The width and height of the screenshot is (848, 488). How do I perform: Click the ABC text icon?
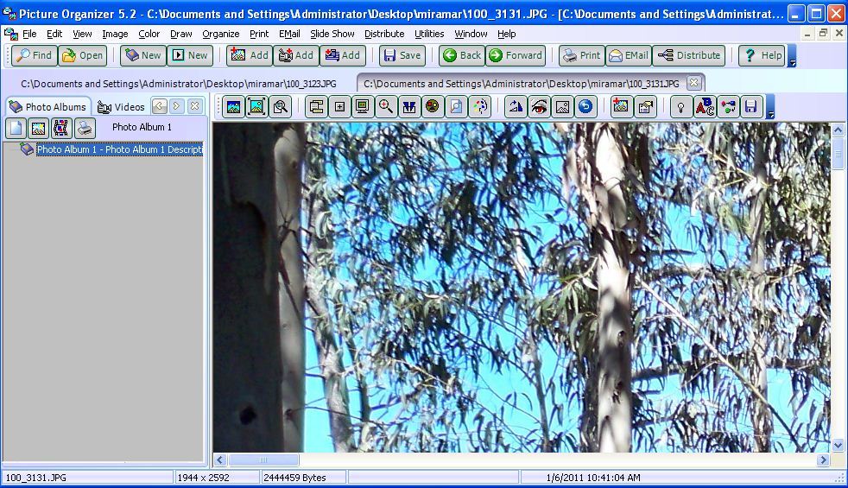705,106
